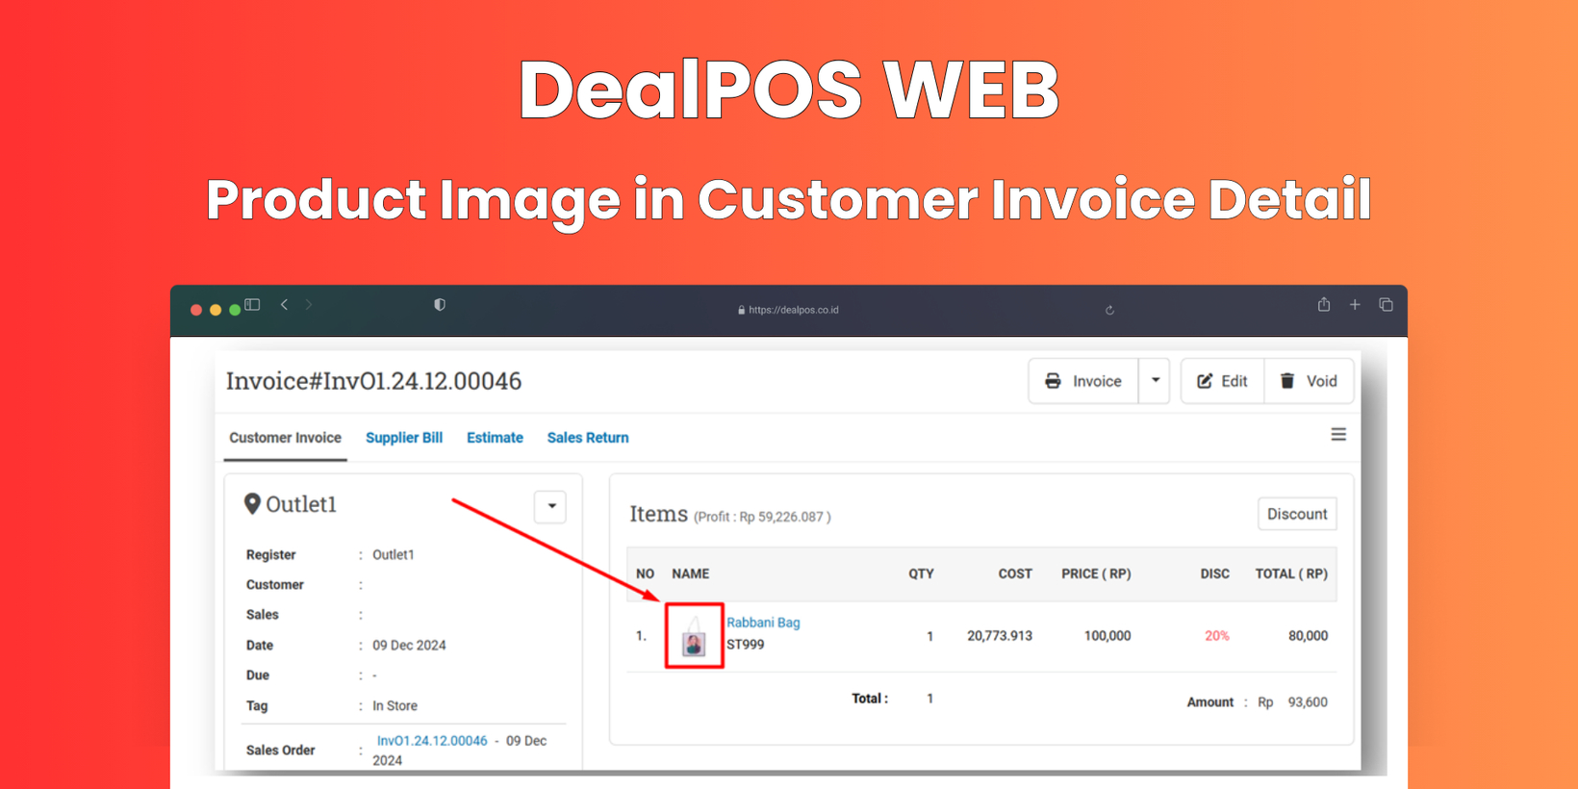Click the Profit Rp 59,226.087 text

click(x=762, y=518)
